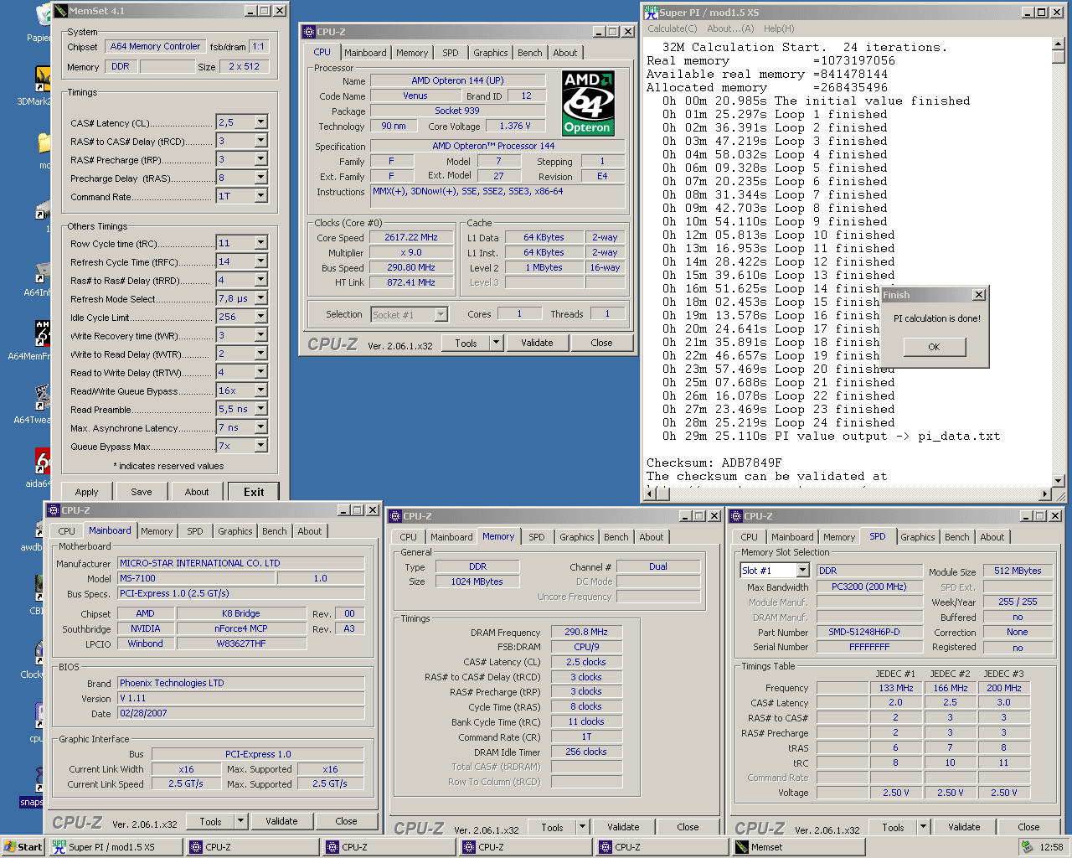The width and height of the screenshot is (1072, 858).
Task: Click the DRAM Frequency value 290.8 MHz
Action: [x=586, y=632]
